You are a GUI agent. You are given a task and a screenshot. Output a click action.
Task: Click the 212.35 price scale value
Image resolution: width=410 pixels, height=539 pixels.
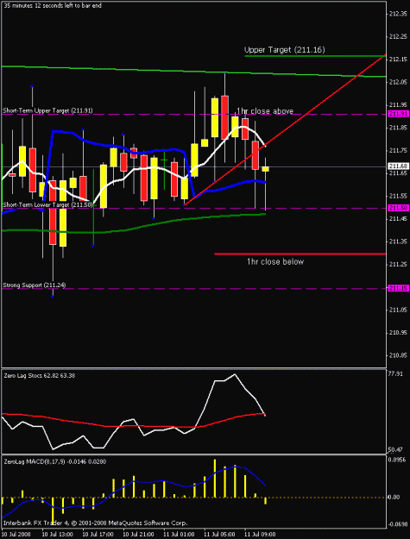pyautogui.click(x=400, y=14)
